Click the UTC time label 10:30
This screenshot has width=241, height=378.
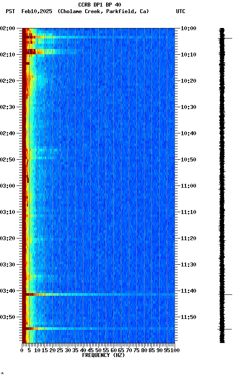tap(188, 107)
